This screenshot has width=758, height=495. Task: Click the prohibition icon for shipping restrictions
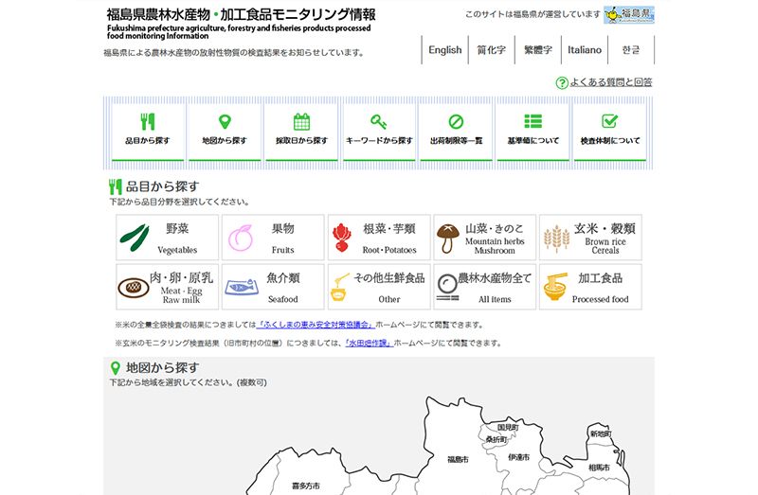tap(456, 122)
